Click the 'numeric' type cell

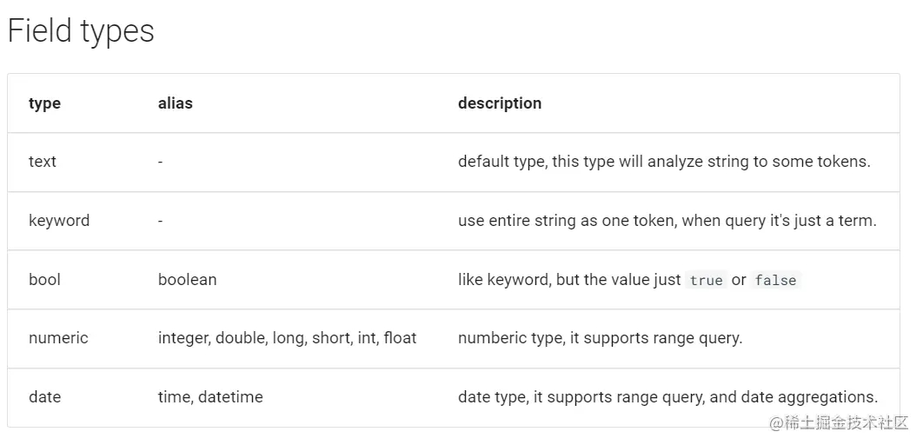point(58,338)
